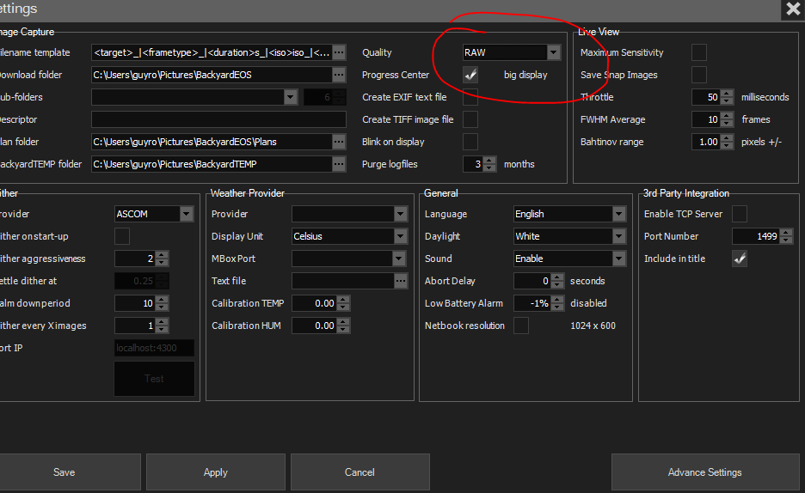Open browse dialog for Plan folder
Viewport: 805px width, 493px height.
(x=339, y=142)
